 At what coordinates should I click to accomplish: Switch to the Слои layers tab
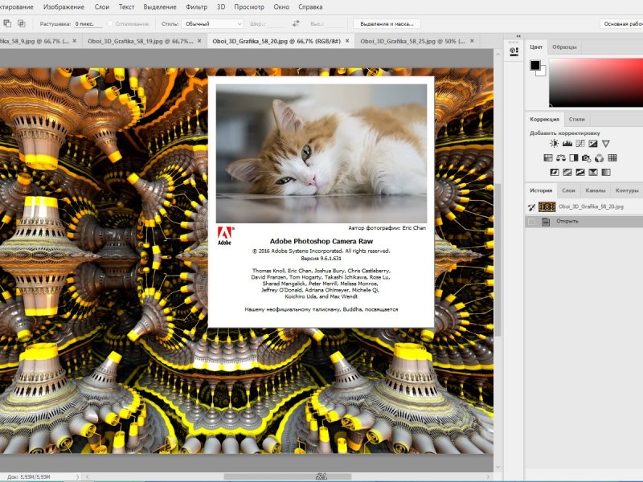(x=568, y=190)
